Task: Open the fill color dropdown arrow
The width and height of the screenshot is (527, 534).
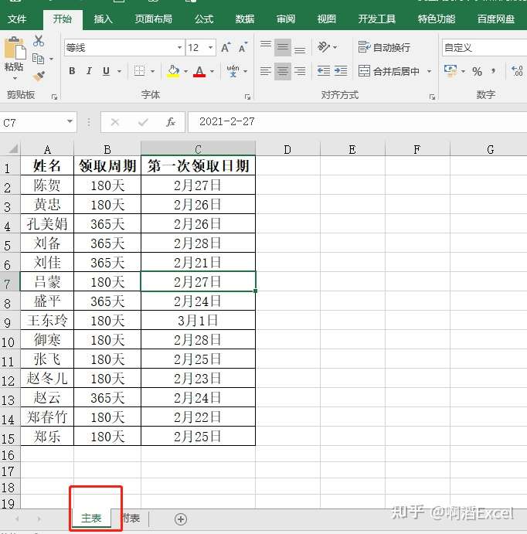Action: click(x=185, y=71)
